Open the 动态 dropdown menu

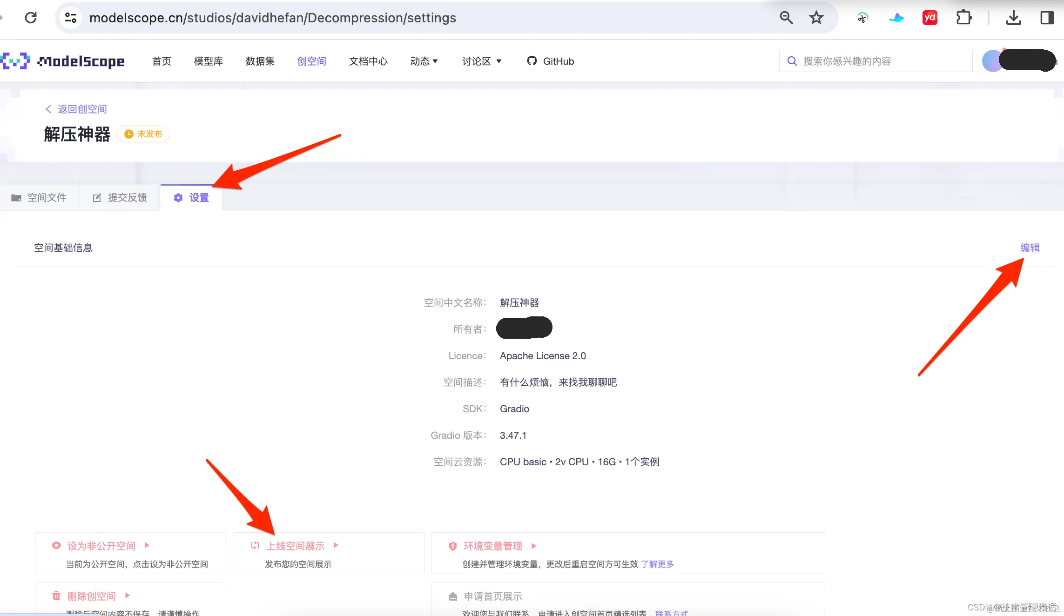(x=424, y=60)
